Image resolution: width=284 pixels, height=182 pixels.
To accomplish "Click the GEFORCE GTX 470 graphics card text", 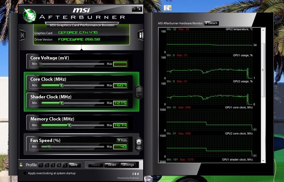I will [x=78, y=32].
